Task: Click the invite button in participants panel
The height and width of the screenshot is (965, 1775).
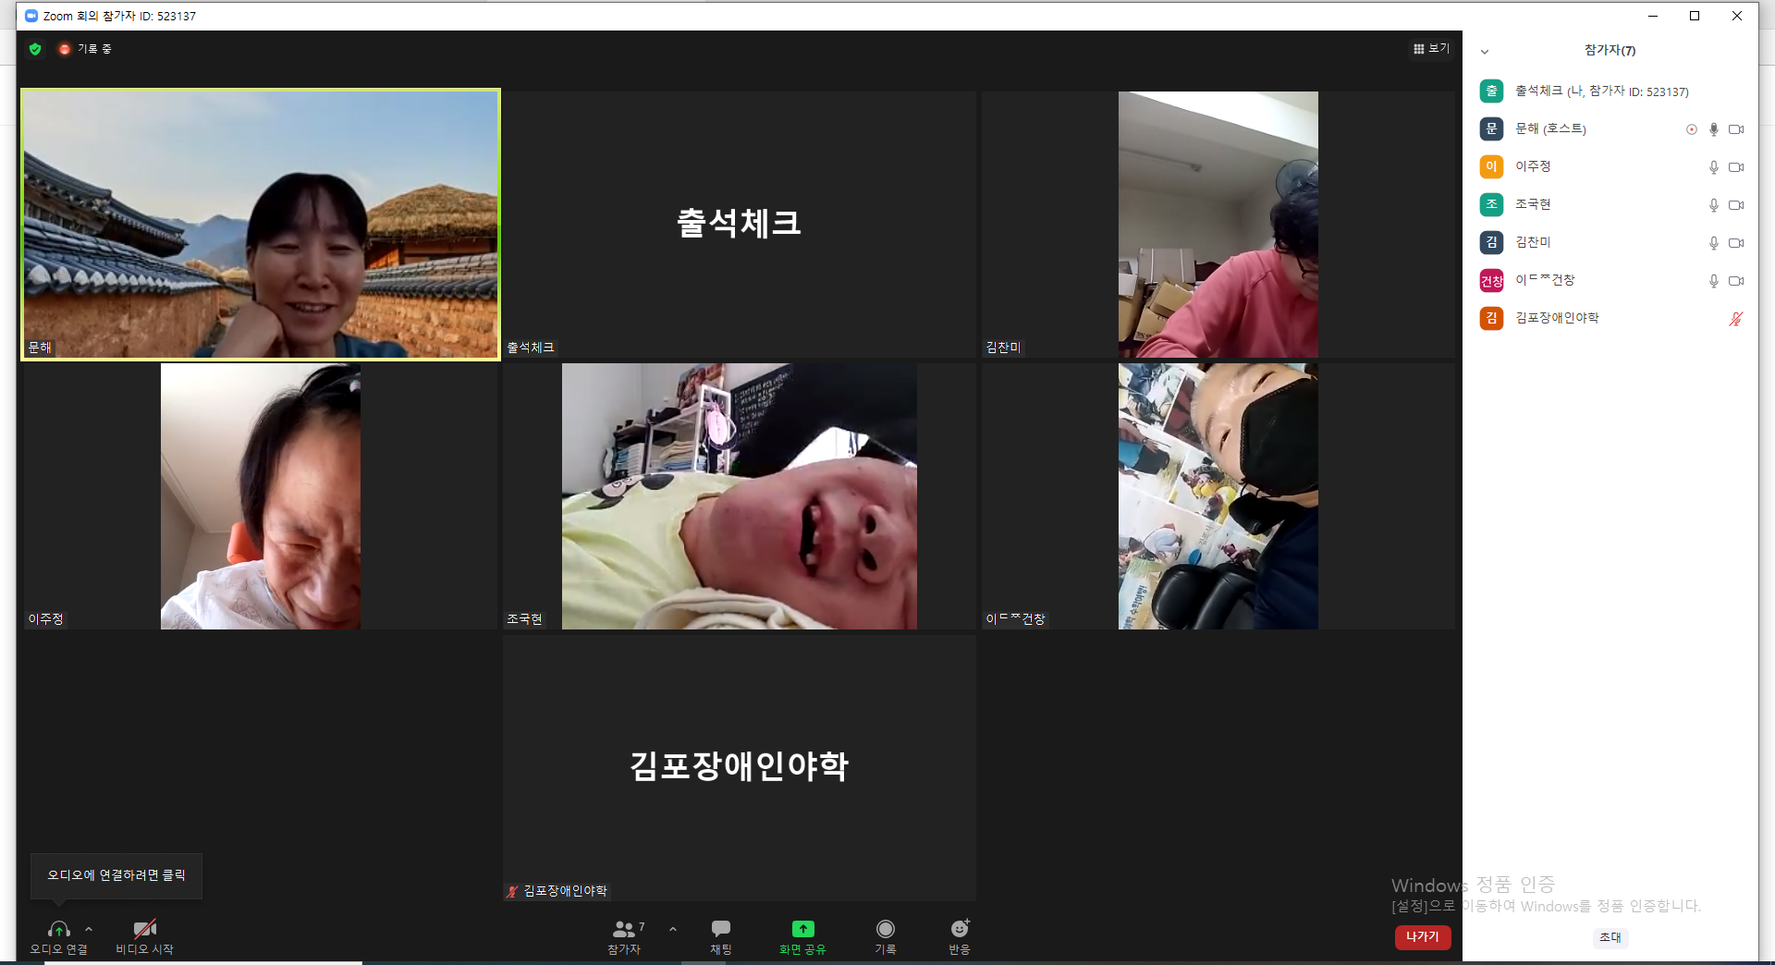Action: click(1610, 937)
